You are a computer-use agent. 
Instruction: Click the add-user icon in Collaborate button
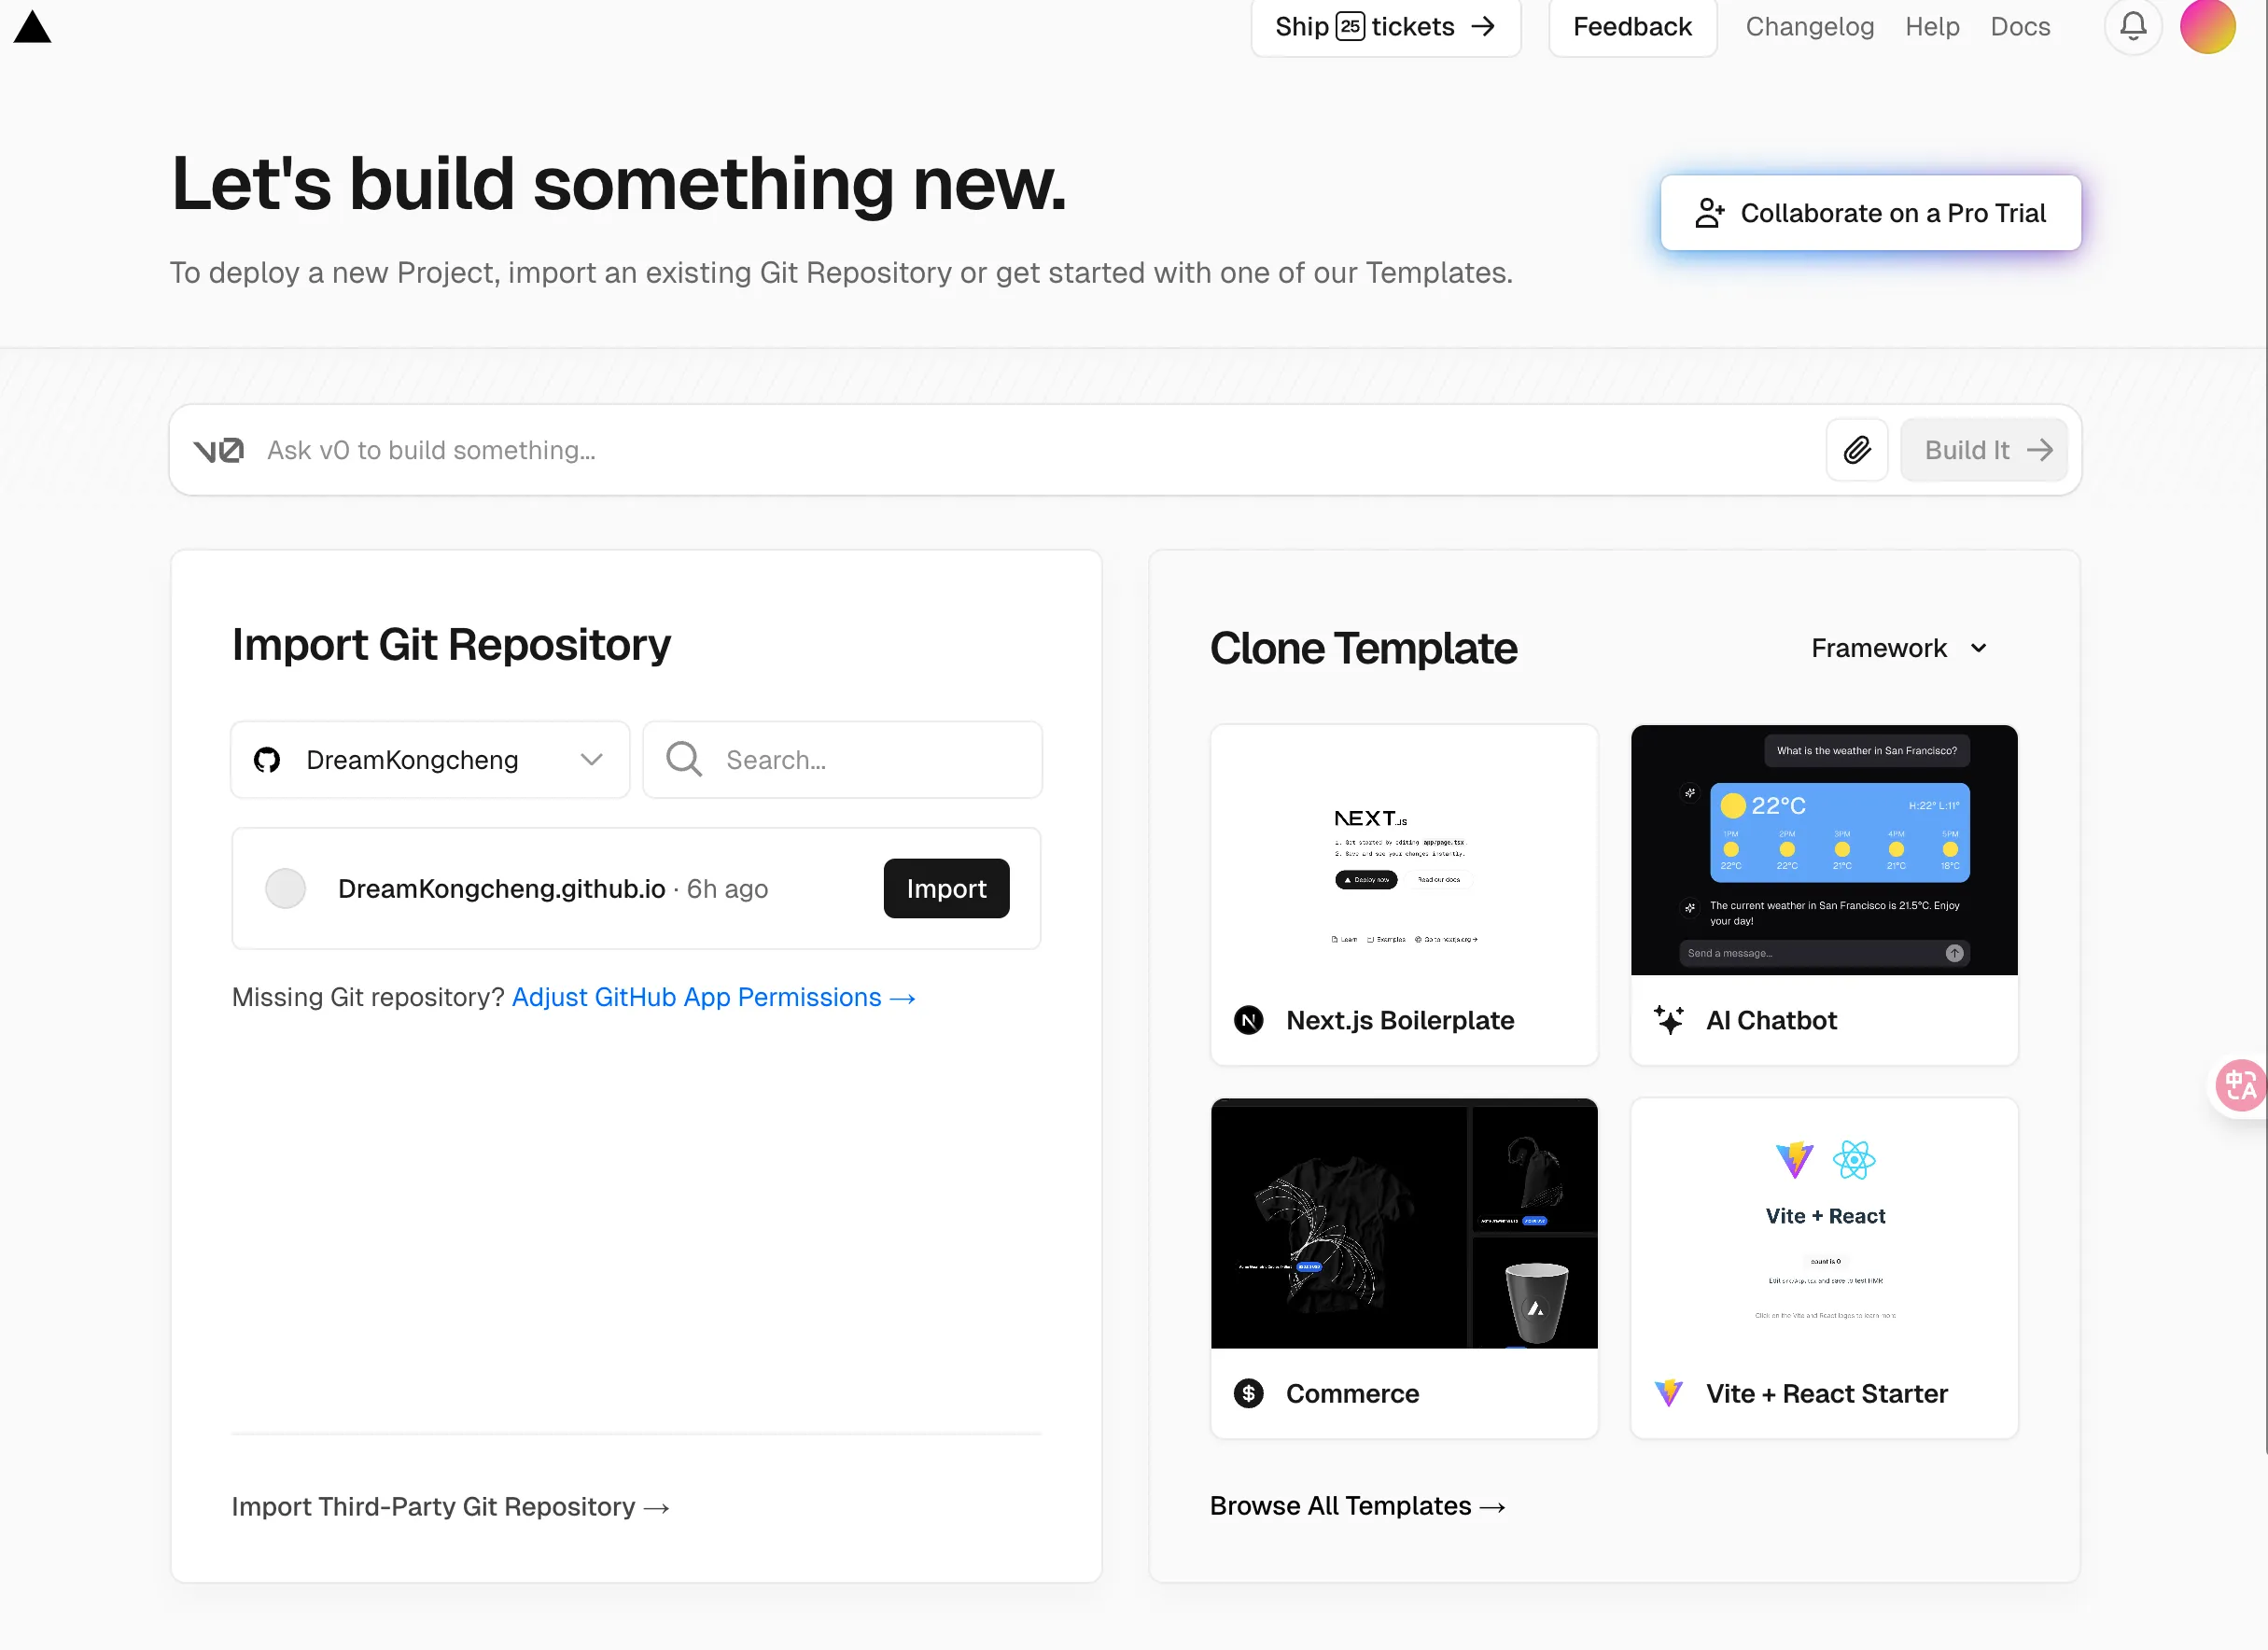[x=1710, y=213]
